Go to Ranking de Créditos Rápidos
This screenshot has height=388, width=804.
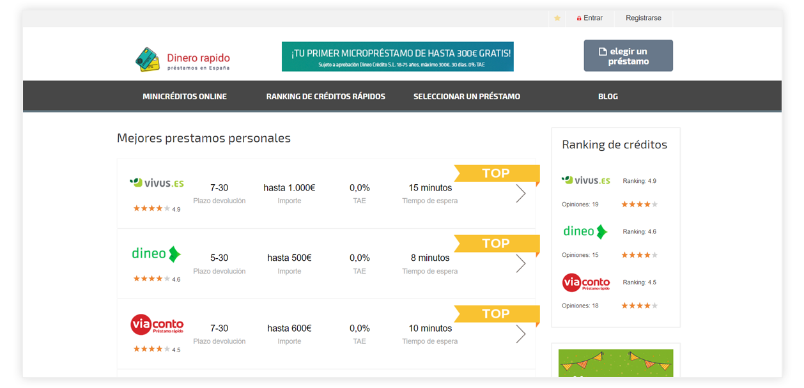point(325,97)
